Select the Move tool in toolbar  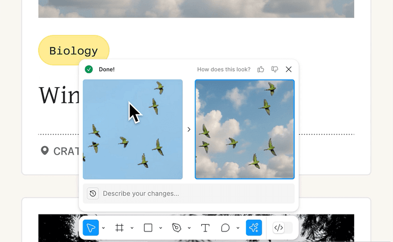click(91, 228)
